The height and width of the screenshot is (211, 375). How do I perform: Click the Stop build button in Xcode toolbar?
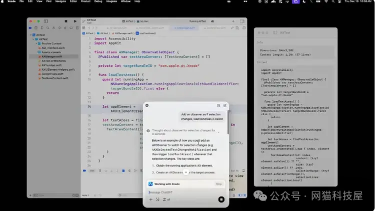(x=66, y=21)
